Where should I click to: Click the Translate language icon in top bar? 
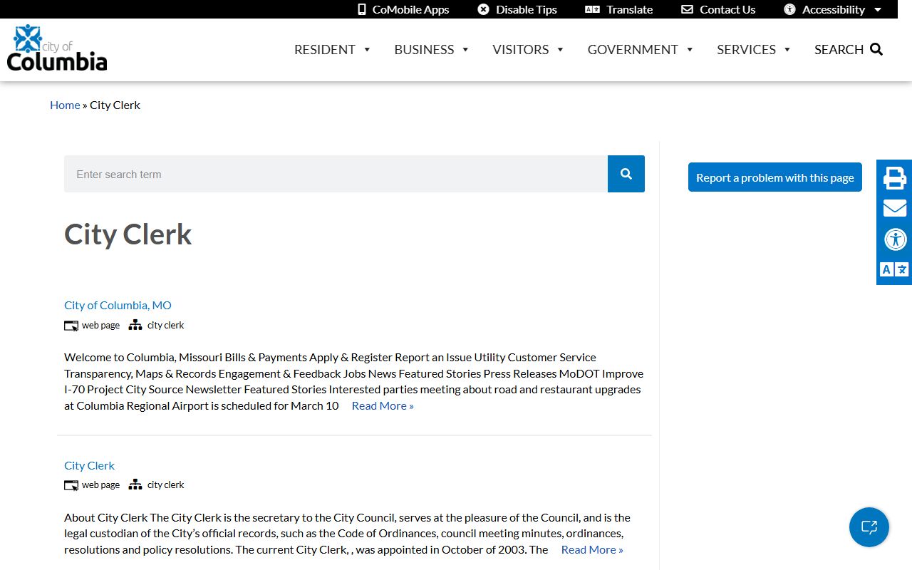(592, 9)
